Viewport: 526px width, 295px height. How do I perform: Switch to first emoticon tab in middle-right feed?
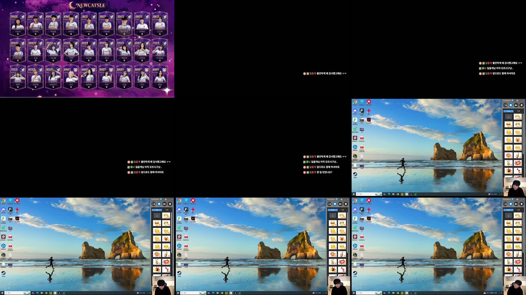coord(508,111)
